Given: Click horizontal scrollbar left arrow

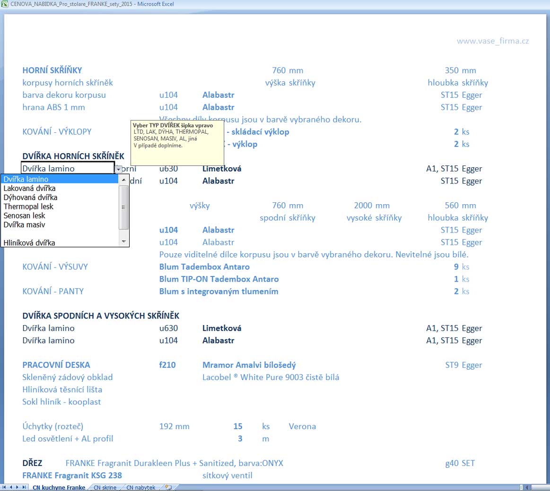Looking at the screenshot, I should (527, 487).
